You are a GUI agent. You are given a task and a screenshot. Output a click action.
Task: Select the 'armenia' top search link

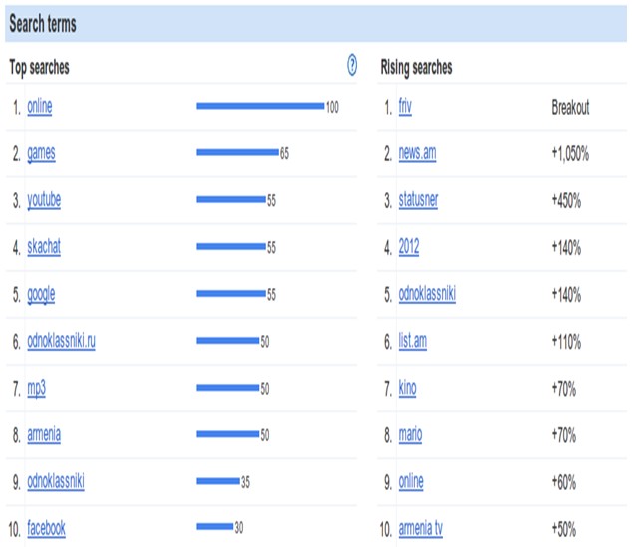tap(44, 434)
